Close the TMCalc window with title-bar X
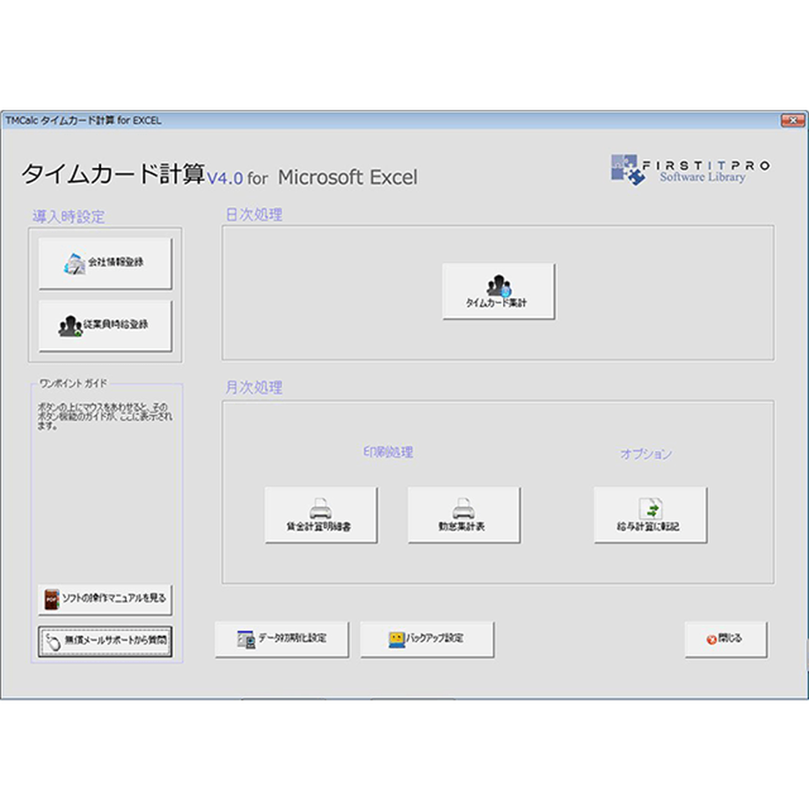The height and width of the screenshot is (809, 809). pyautogui.click(x=792, y=120)
